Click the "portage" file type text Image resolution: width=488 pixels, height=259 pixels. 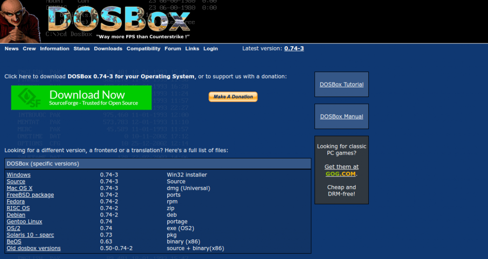pyautogui.click(x=177, y=222)
